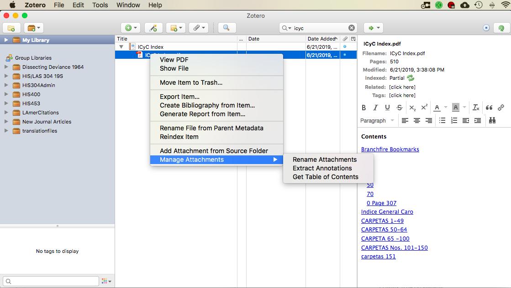
Task: Insert a bulleted list
Action: click(x=442, y=121)
